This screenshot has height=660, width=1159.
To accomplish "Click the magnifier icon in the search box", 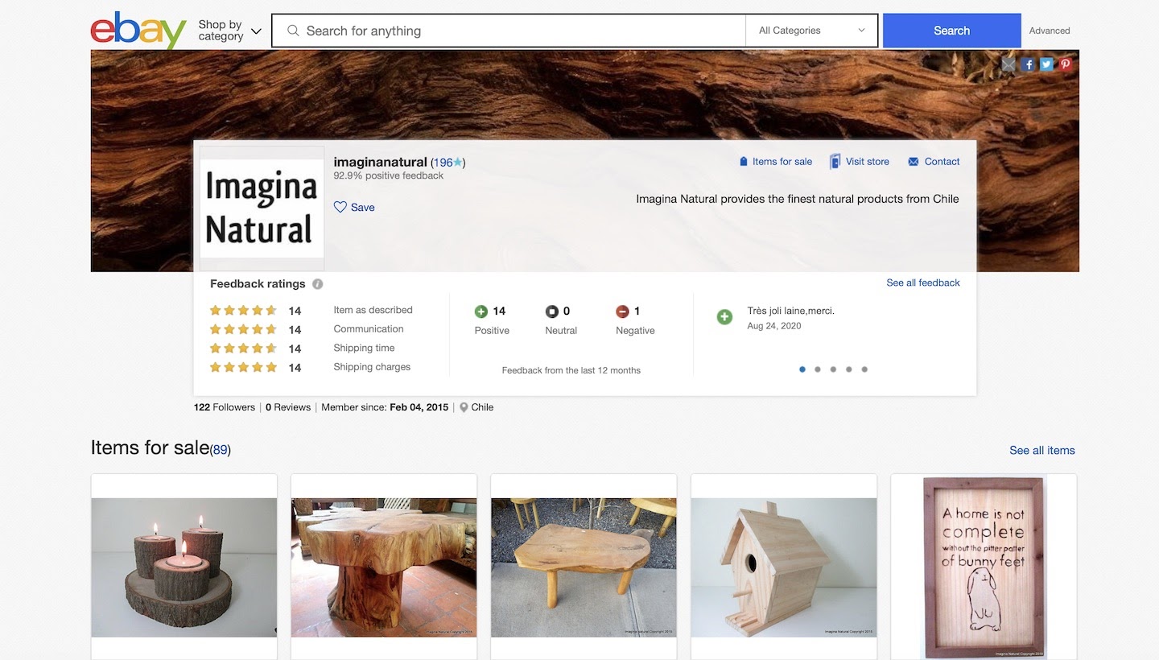I will (294, 31).
